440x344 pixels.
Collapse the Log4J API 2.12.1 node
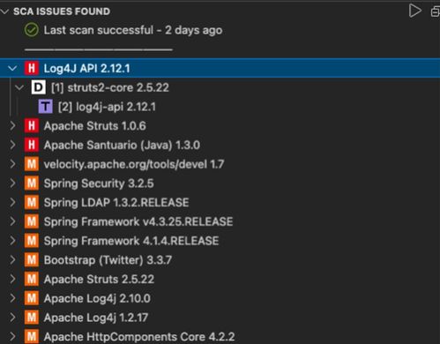tap(12, 69)
